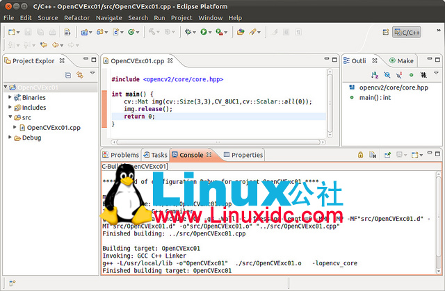
Task: Toggle alphabetical Sort in Outline
Action: point(375,75)
